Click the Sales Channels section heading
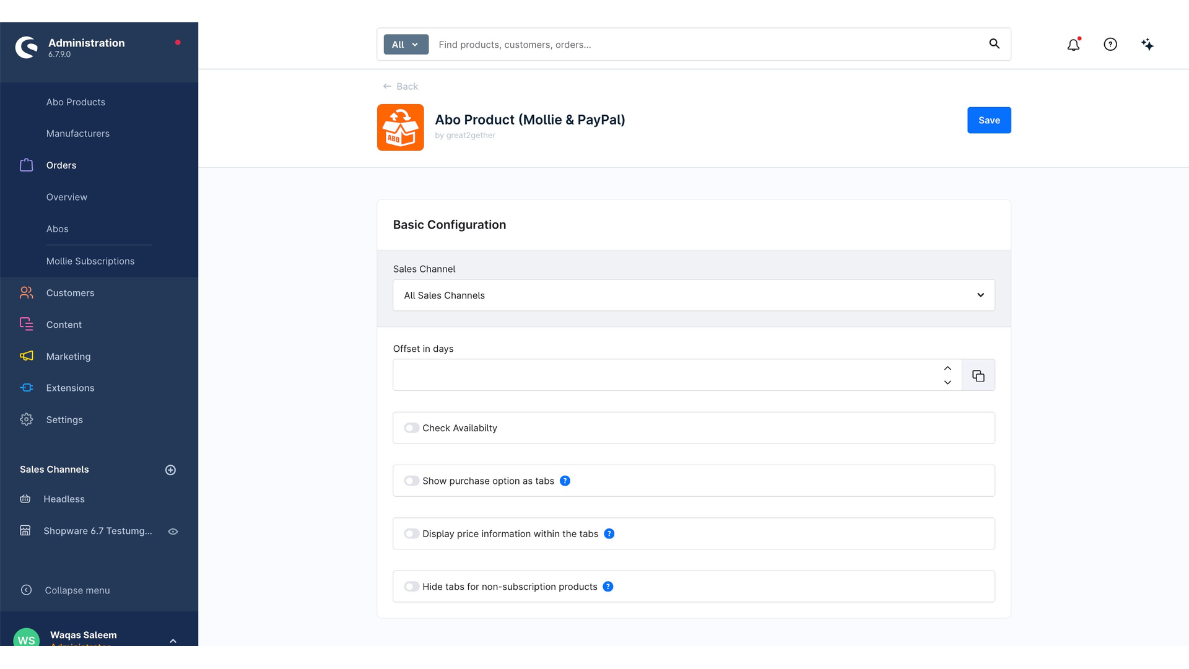Screen dimensions: 1189x669 pos(54,470)
